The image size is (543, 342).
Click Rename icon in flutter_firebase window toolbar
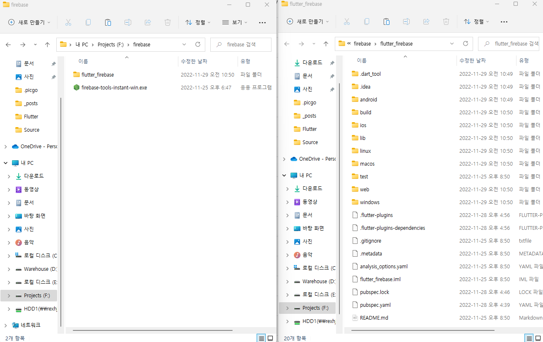pos(406,22)
